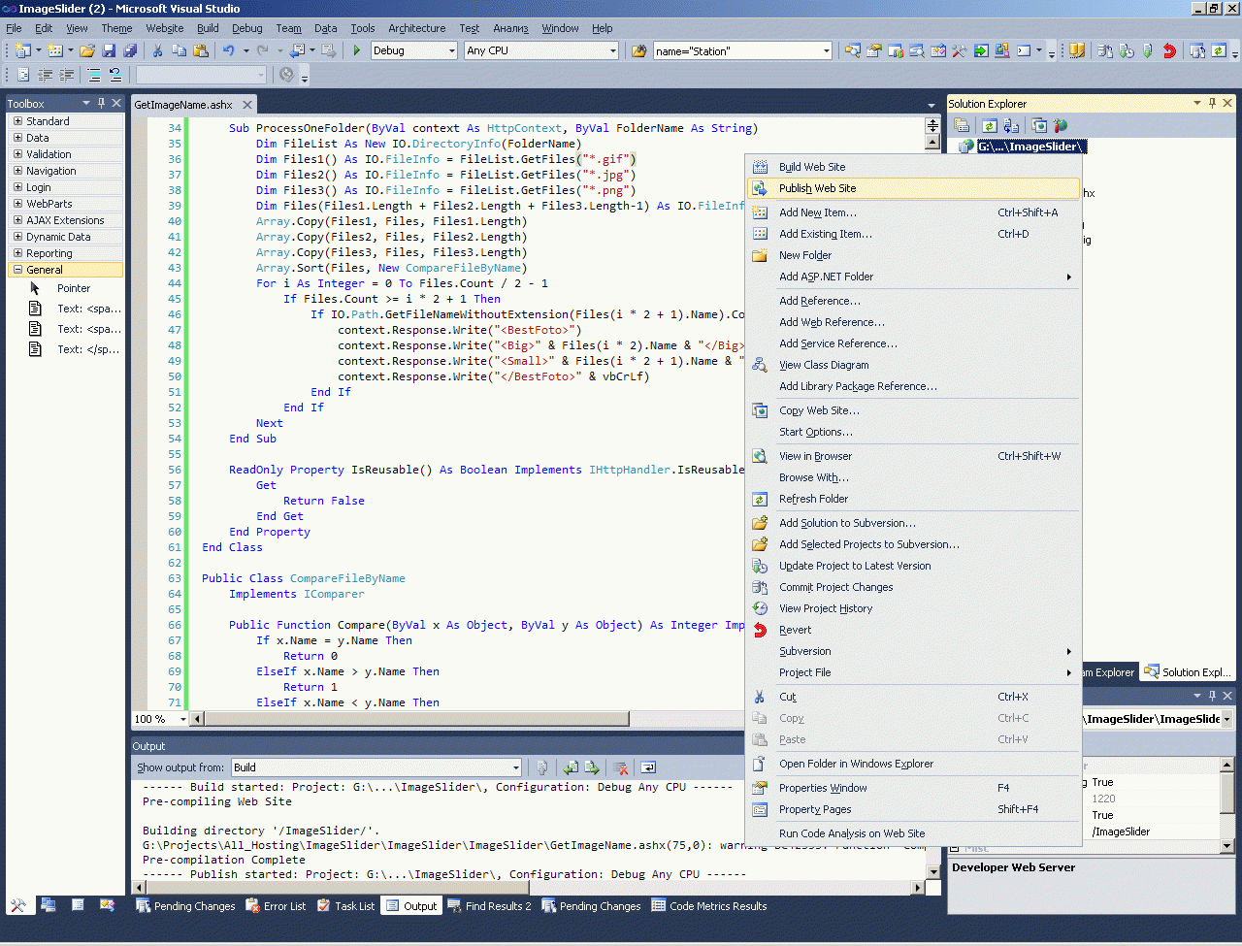Expand the Standard toolbox group
Viewport: 1242px width, 946px height.
click(17, 121)
